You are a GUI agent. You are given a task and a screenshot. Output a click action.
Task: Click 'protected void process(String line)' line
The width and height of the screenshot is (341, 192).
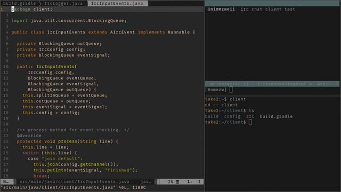[68, 141]
